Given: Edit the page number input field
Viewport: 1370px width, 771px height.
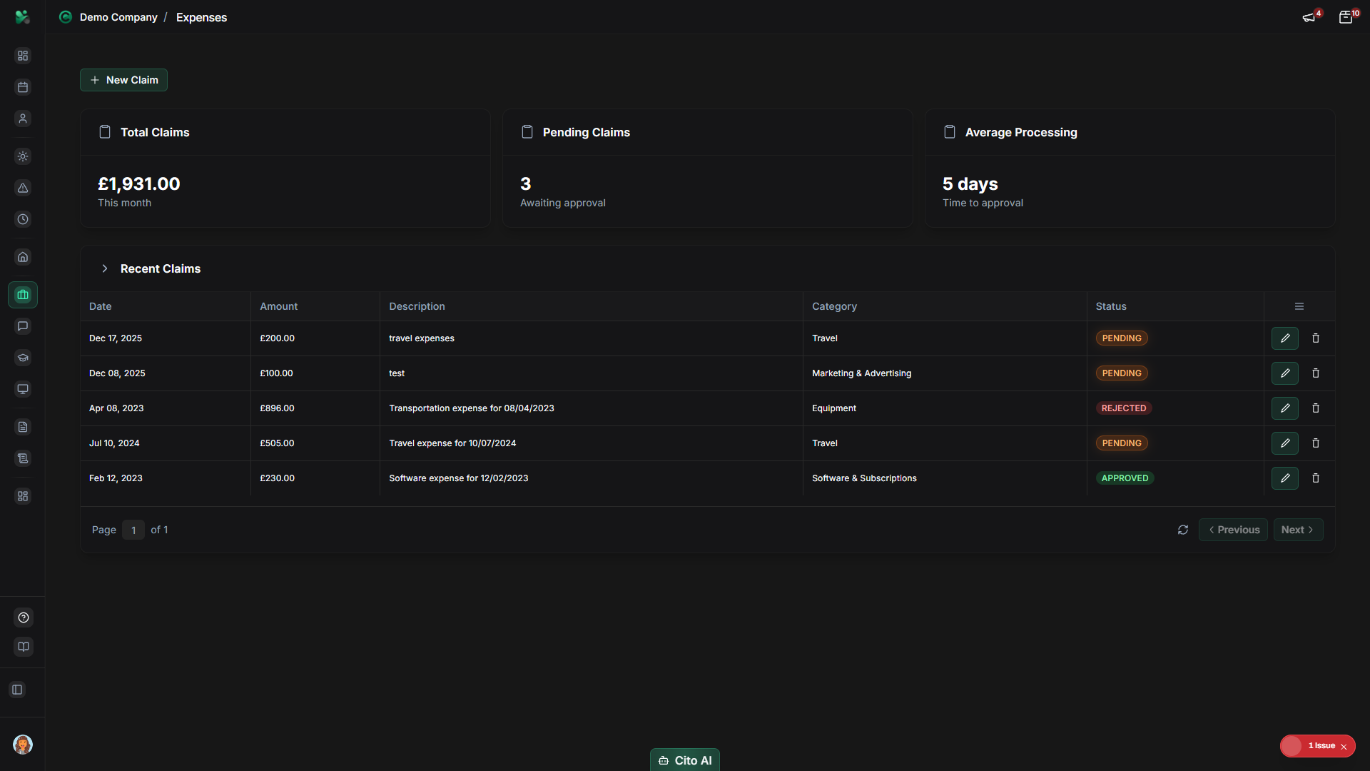Looking at the screenshot, I should coord(133,530).
